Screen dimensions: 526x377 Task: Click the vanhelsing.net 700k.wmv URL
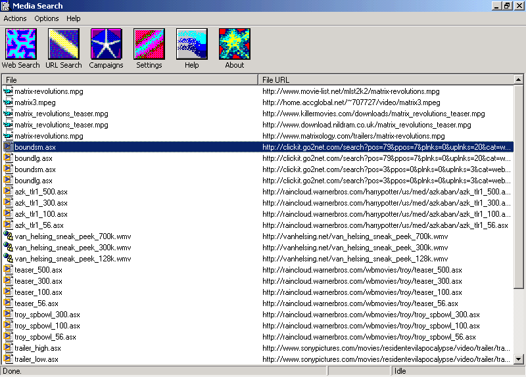[355, 236]
